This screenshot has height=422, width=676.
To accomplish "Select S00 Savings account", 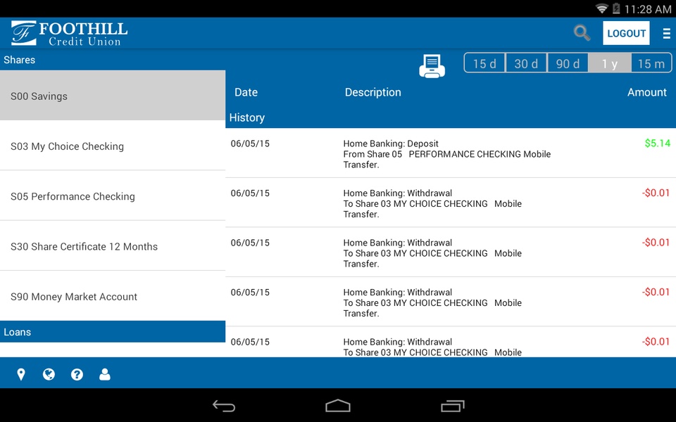I will (113, 96).
